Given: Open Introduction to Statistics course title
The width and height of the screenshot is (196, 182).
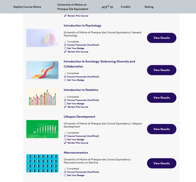Looking at the screenshot, I should tap(81, 90).
